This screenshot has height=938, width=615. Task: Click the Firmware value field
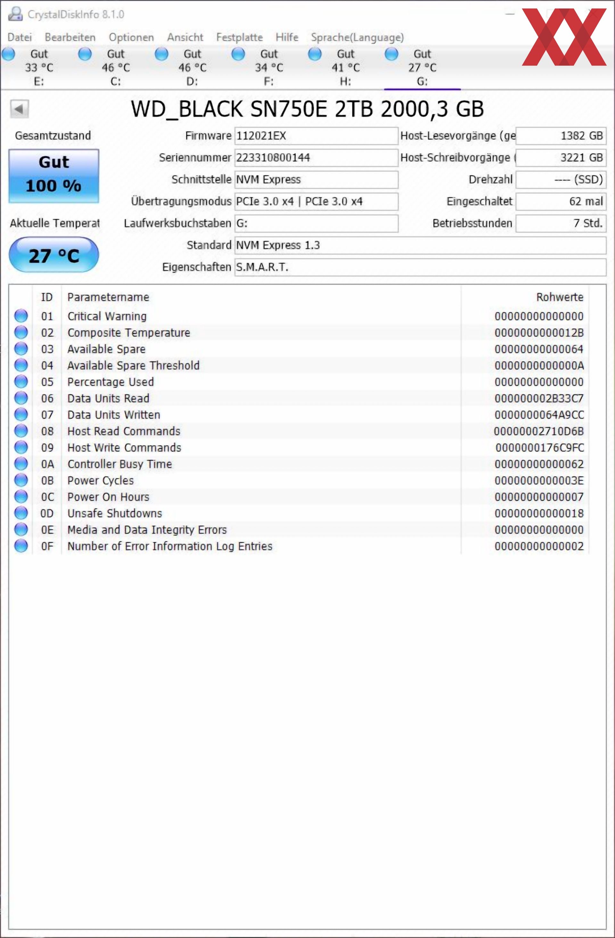pyautogui.click(x=316, y=136)
